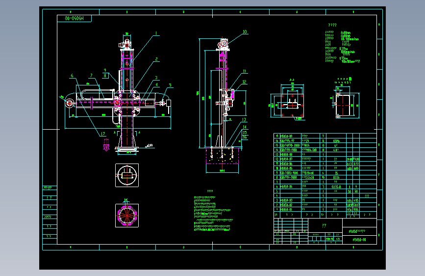Select part callout number 17

(x=103, y=134)
